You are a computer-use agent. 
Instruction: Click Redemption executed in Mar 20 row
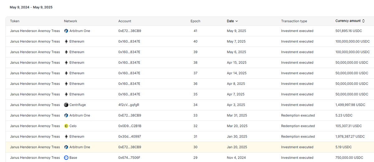click(298, 126)
